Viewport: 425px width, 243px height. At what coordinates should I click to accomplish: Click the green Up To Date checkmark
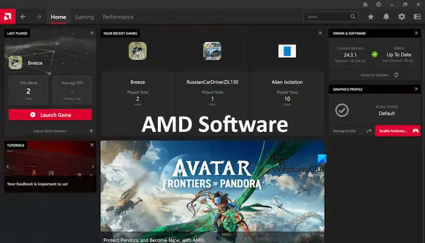pyautogui.click(x=375, y=54)
